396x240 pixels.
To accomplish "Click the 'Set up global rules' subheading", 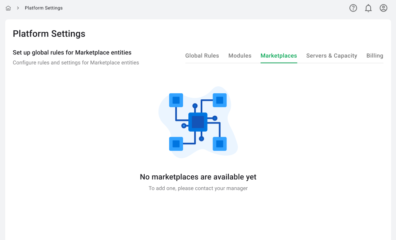I will (72, 53).
